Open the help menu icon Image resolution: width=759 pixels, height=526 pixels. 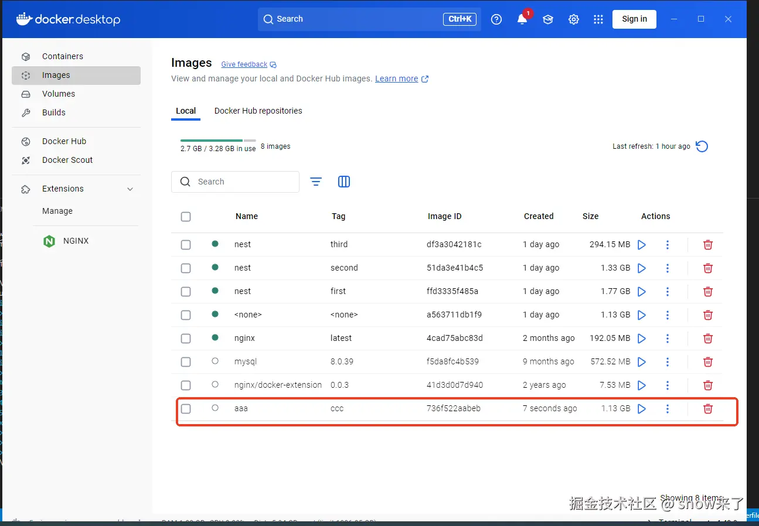496,19
